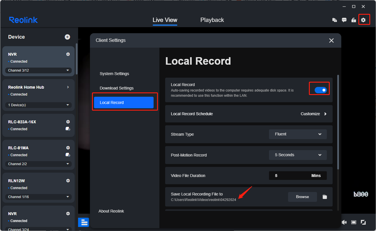Click the Local Record page heading
Image resolution: width=376 pixels, height=231 pixels.
point(198,61)
